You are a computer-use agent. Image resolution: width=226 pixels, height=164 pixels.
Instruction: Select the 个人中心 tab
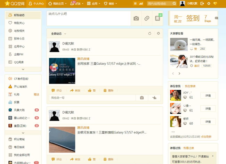36,3
